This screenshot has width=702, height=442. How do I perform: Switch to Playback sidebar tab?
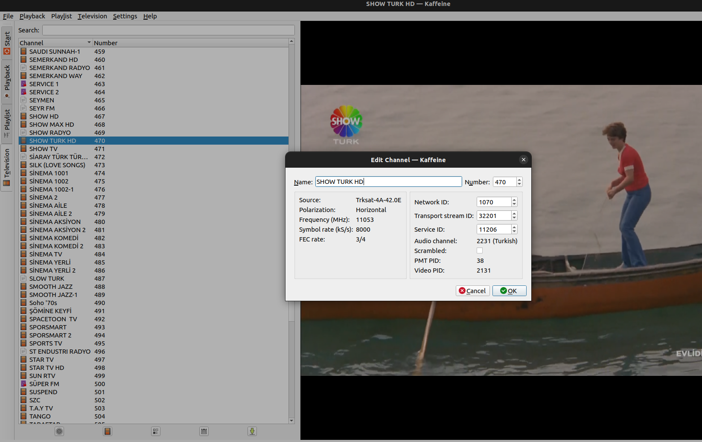(x=7, y=81)
